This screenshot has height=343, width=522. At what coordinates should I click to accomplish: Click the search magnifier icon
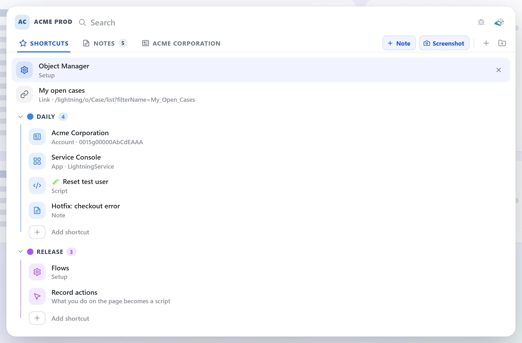pos(82,23)
